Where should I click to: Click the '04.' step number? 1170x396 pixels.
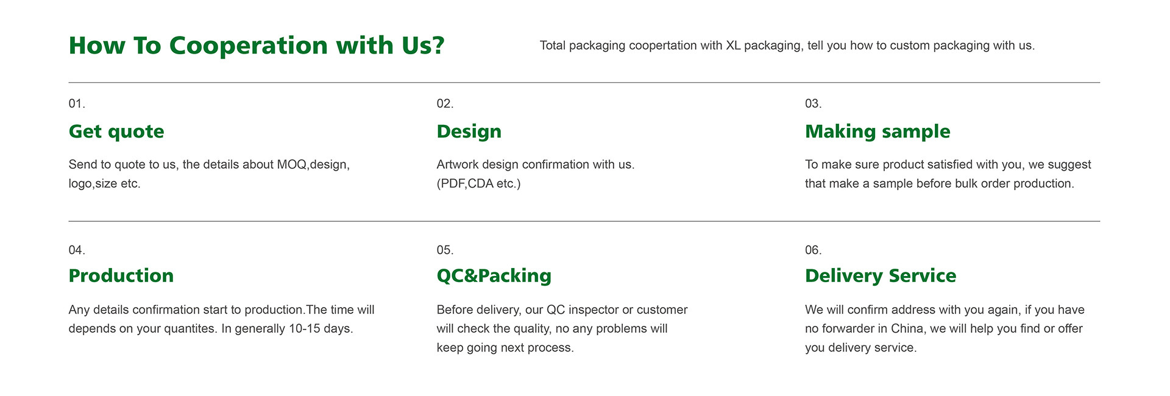(x=77, y=250)
